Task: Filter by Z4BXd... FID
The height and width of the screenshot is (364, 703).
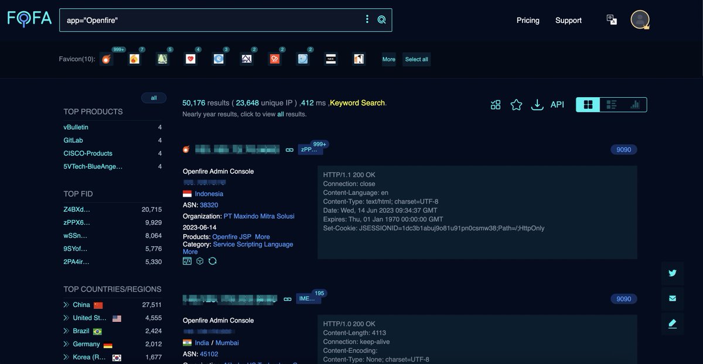Action: [x=77, y=210]
